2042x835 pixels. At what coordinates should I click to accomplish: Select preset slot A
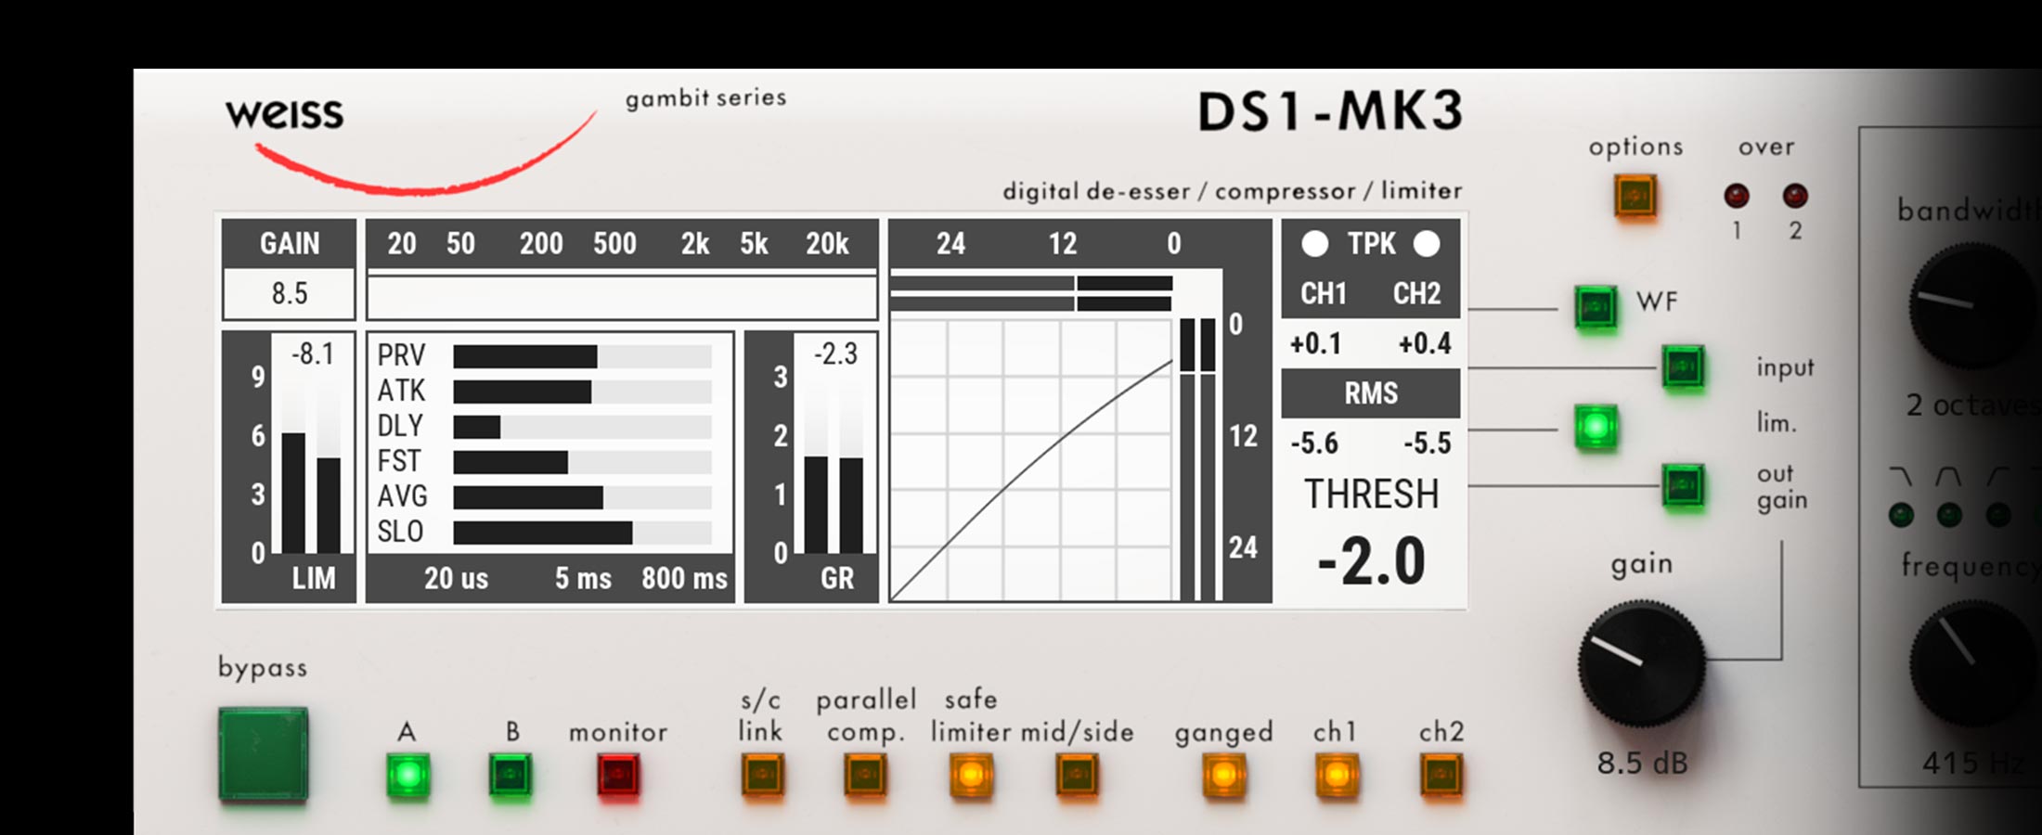pos(407,776)
